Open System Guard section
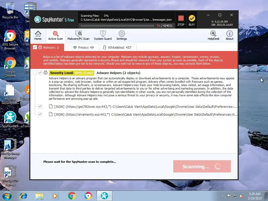The image size is (268, 201). click(x=103, y=35)
